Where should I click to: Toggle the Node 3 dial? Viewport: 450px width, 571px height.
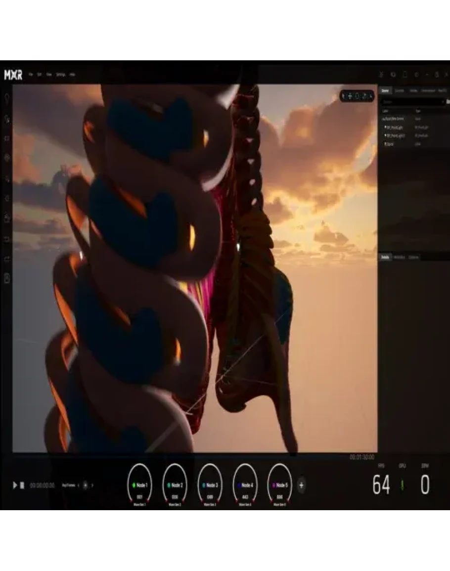tap(209, 485)
